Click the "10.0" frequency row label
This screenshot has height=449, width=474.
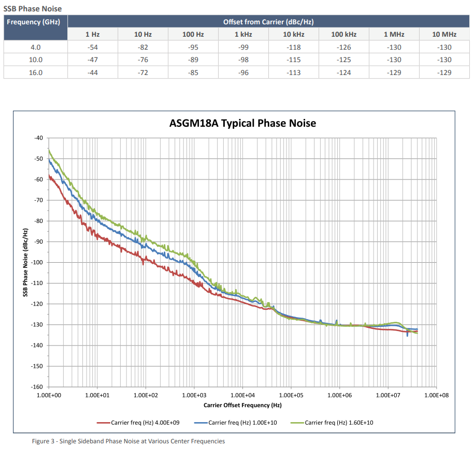(x=36, y=60)
